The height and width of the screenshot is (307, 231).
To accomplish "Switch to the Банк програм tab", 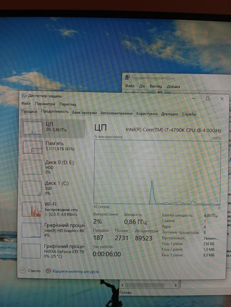I will pos(85,113).
